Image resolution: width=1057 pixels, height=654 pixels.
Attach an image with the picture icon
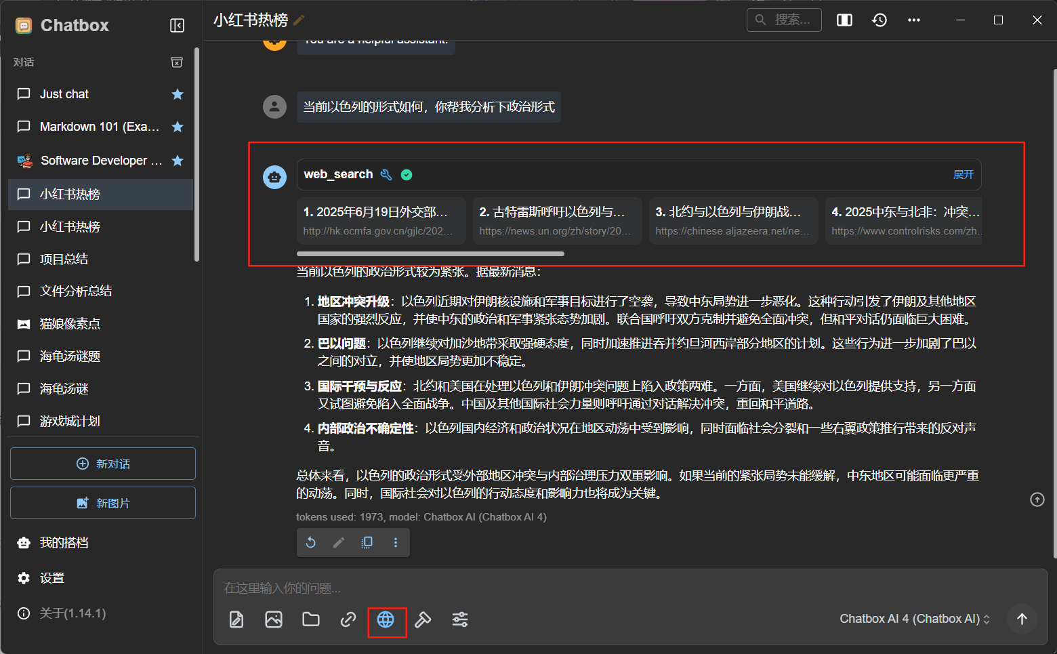pyautogui.click(x=274, y=619)
